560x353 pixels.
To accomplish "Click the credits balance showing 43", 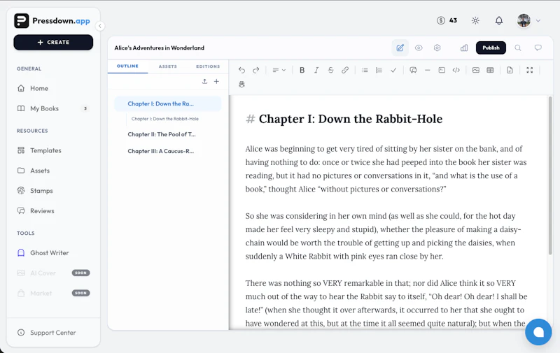I will (x=447, y=20).
